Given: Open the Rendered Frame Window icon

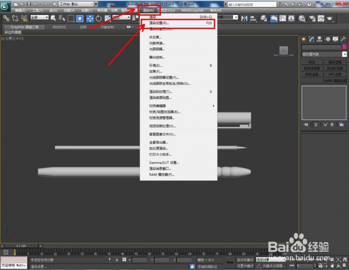Looking at the screenshot, I should tap(321, 18).
